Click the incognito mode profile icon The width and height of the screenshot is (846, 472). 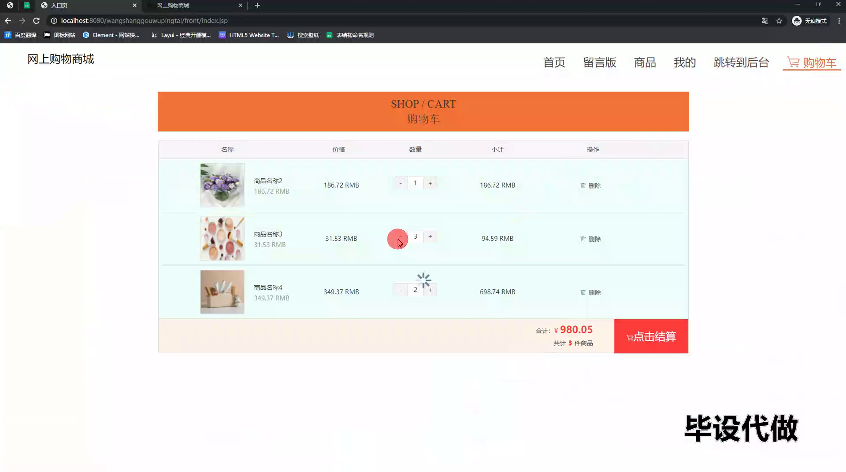809,21
